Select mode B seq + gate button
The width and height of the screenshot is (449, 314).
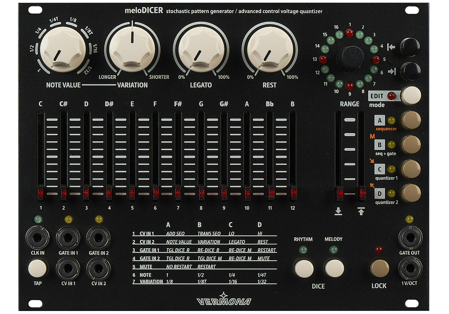click(x=411, y=145)
